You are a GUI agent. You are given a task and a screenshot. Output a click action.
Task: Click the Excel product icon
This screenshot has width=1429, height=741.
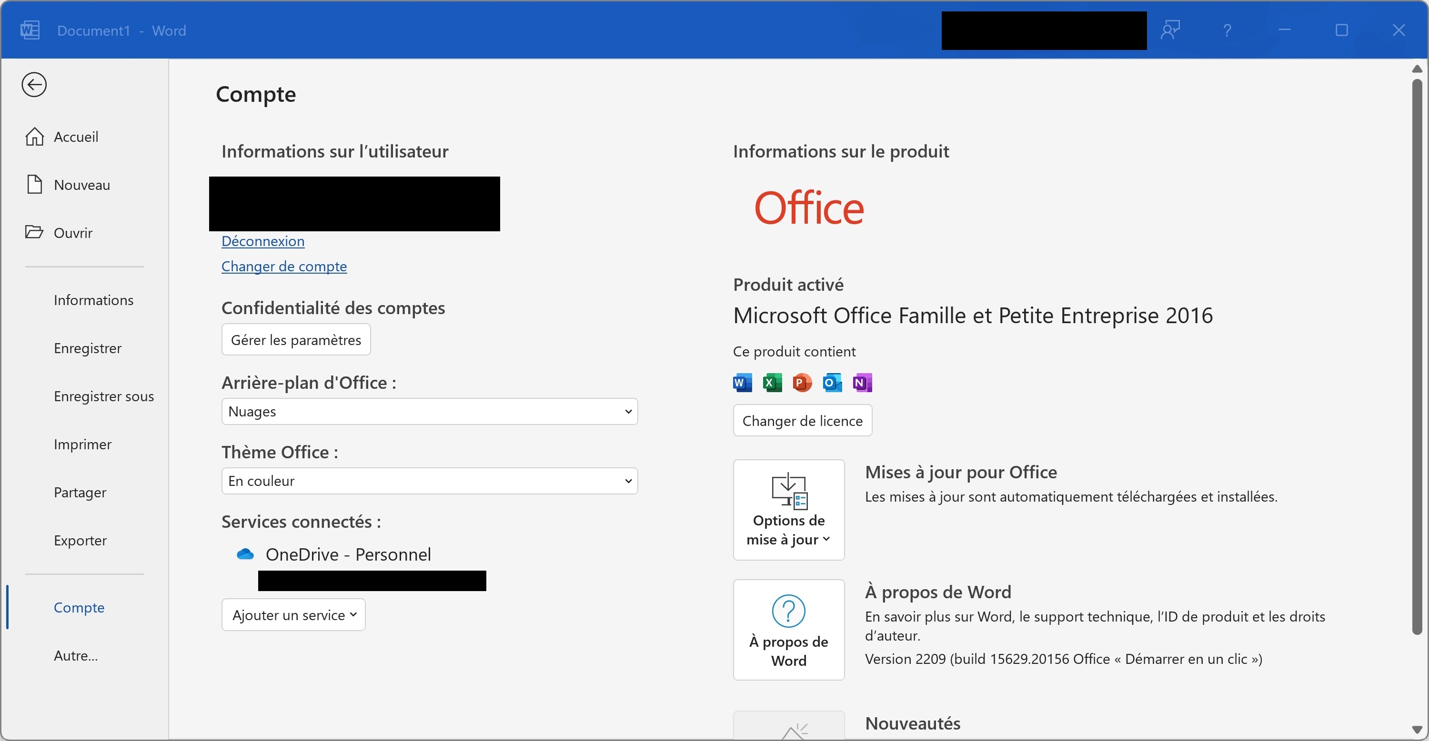point(772,383)
